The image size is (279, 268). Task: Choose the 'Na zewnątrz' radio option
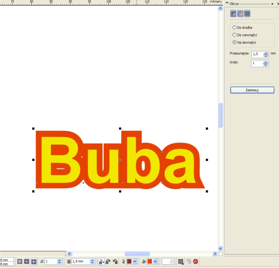click(235, 42)
